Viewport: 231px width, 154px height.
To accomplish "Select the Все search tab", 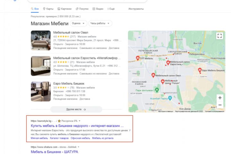I will (35, 9).
